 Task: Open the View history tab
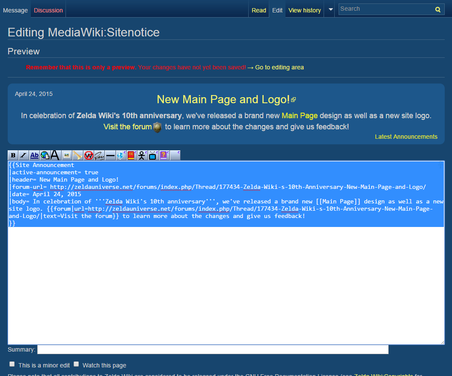[x=305, y=10]
